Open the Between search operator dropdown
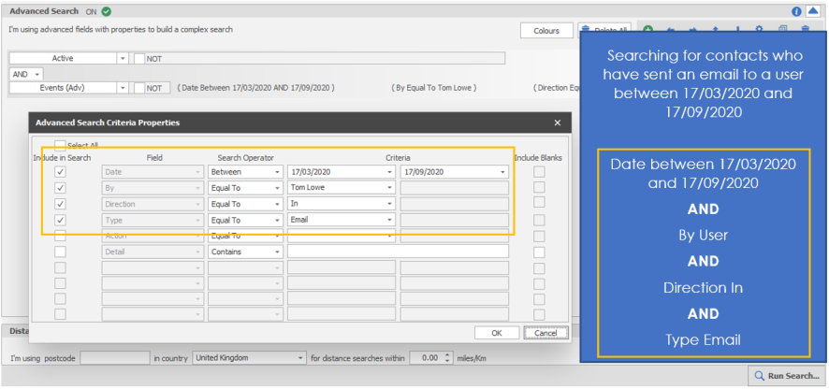 point(277,172)
